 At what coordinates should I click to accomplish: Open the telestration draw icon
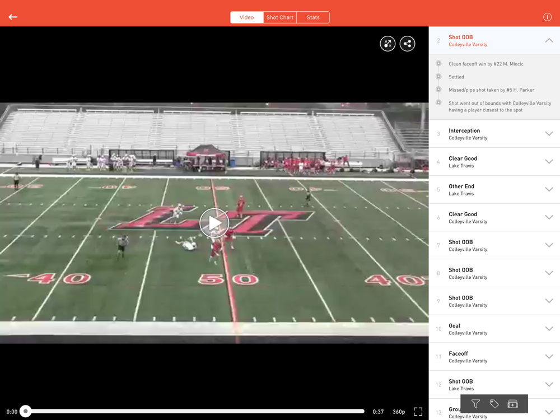(x=388, y=44)
